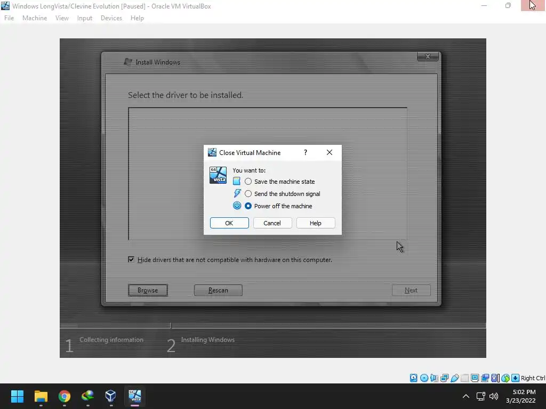Click the display monitor status icon
Viewport: 546px width, 409px height.
(475, 378)
